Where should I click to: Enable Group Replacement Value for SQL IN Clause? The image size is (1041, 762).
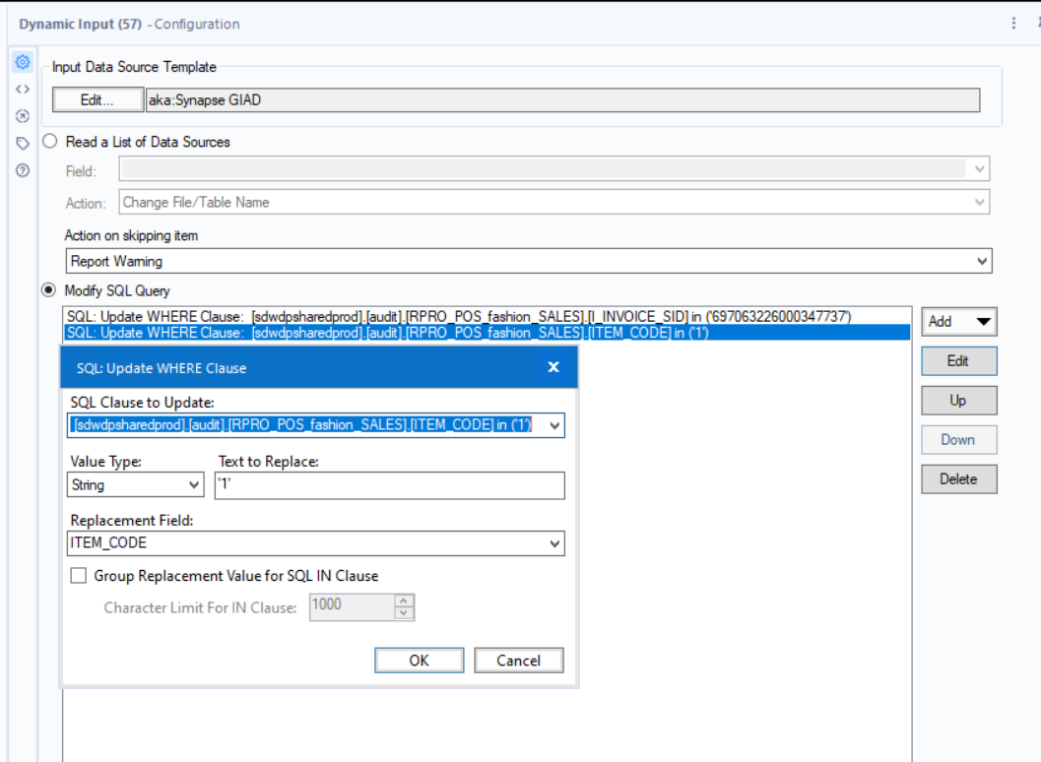click(x=79, y=575)
